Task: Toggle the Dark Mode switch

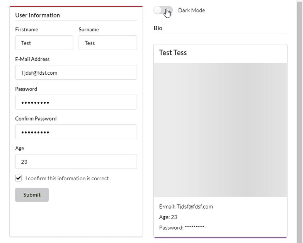Action: [x=163, y=10]
